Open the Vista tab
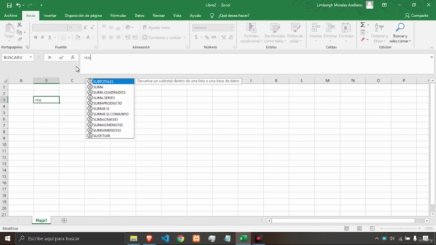436x245 pixels. [x=177, y=16]
